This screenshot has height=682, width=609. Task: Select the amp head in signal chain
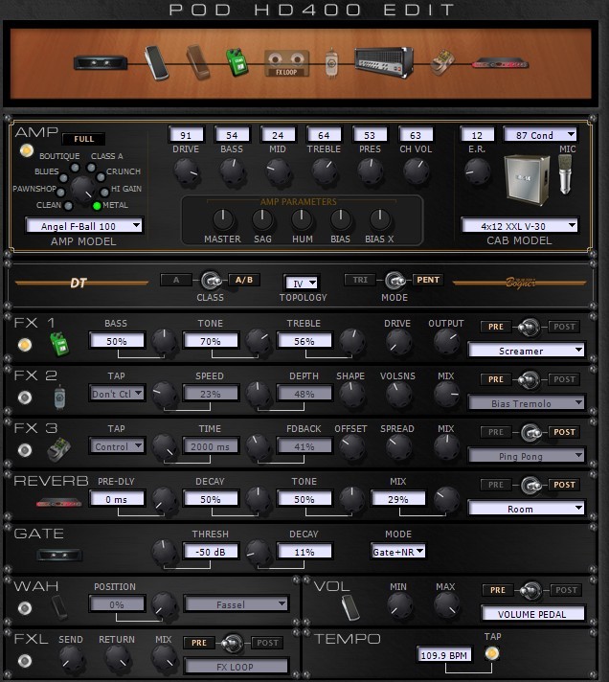click(383, 62)
